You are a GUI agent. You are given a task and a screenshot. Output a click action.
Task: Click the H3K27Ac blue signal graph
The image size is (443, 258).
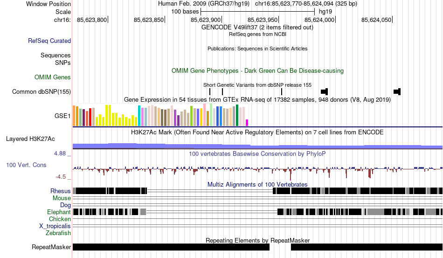click(x=257, y=146)
